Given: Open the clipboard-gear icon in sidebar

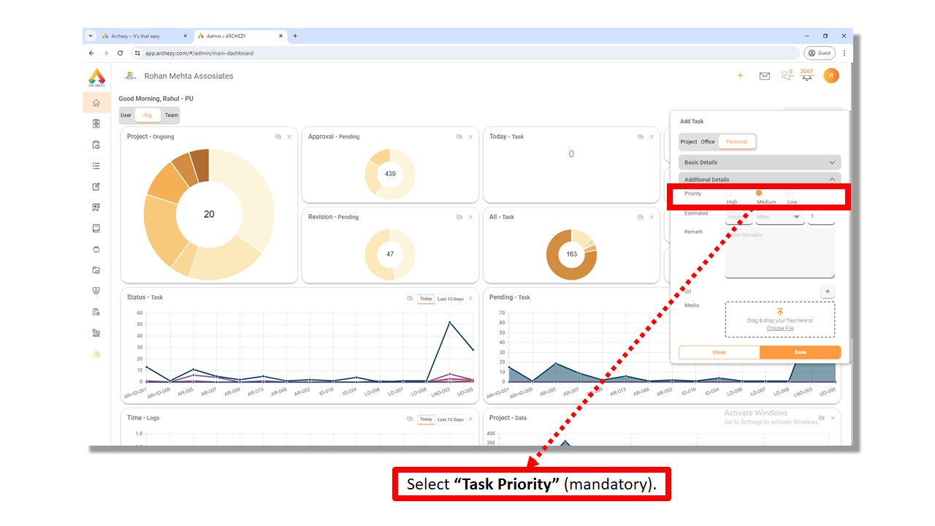Looking at the screenshot, I should click(96, 312).
